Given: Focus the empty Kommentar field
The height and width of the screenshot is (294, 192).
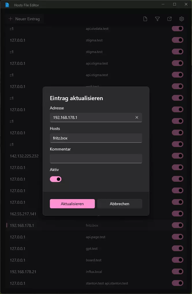Looking at the screenshot, I should [96, 159].
